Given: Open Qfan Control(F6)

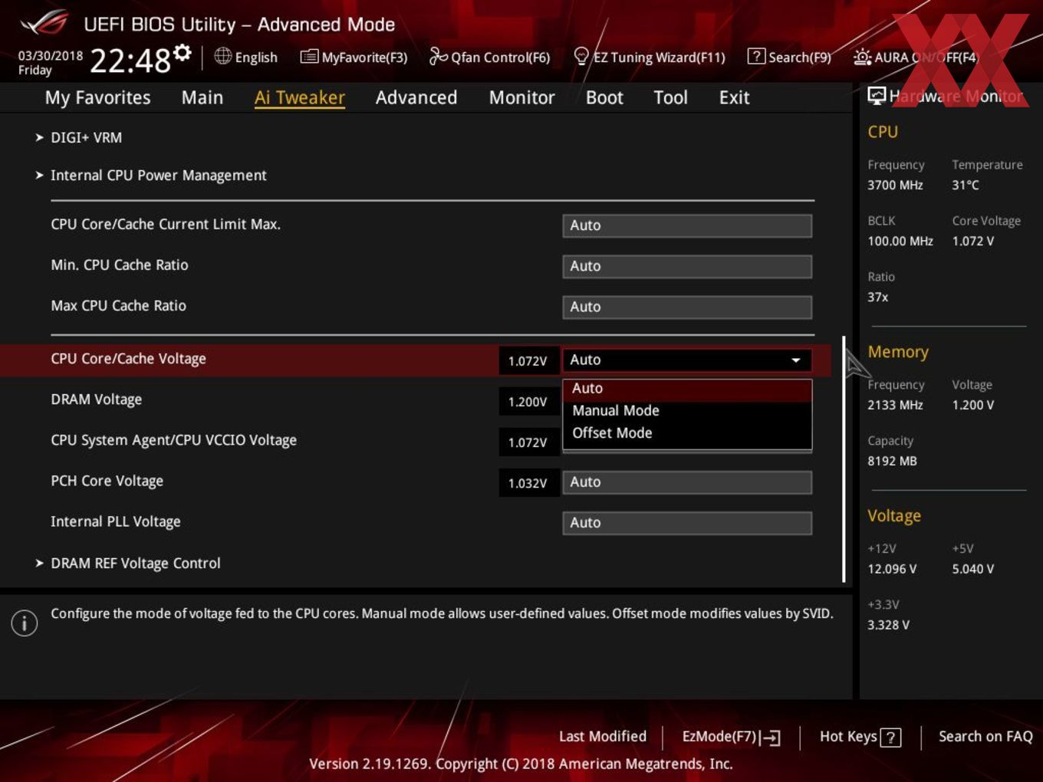Looking at the screenshot, I should click(x=489, y=57).
